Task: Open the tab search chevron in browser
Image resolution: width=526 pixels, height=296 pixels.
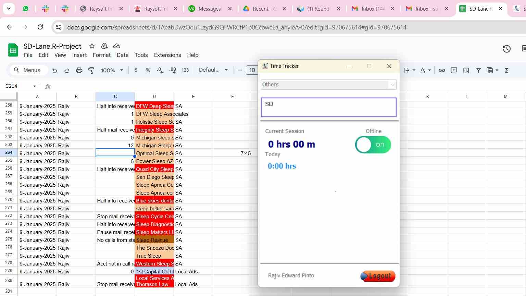Action: (x=9, y=9)
